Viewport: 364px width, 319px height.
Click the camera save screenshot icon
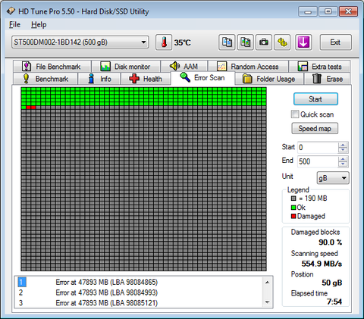264,42
